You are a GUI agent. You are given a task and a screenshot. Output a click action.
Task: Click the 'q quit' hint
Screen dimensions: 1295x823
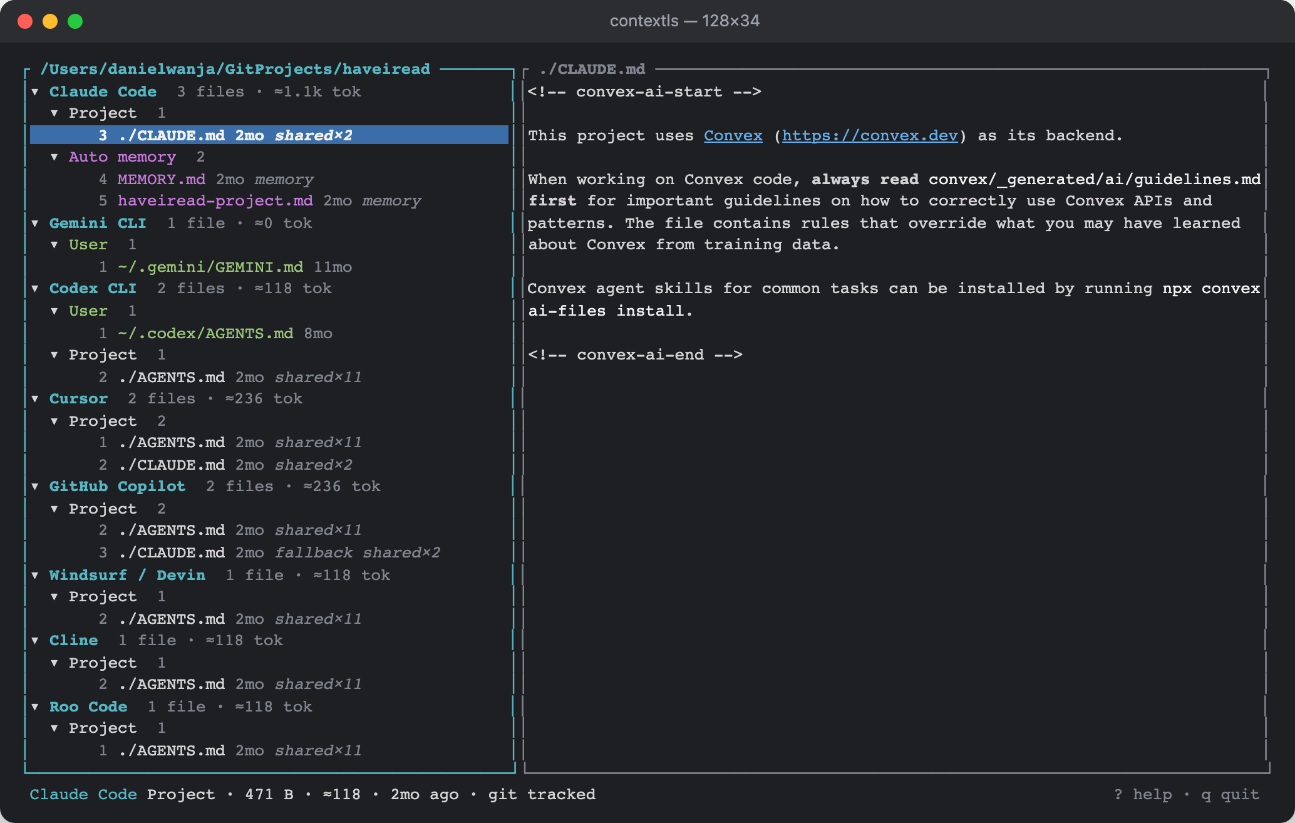pyautogui.click(x=1230, y=794)
